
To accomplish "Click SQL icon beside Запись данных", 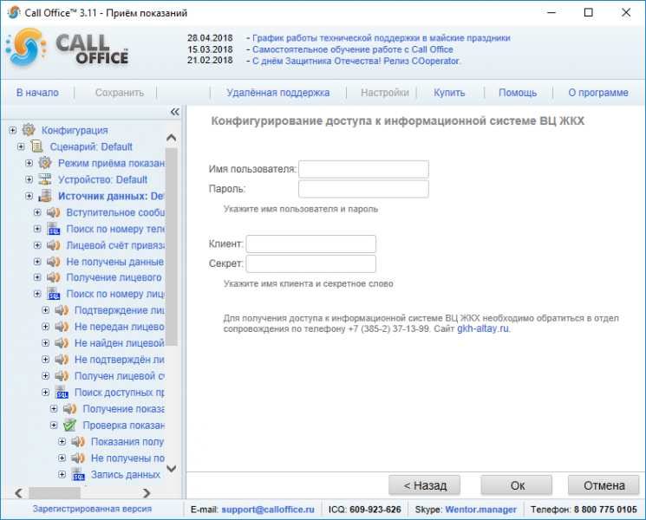I will pyautogui.click(x=78, y=474).
